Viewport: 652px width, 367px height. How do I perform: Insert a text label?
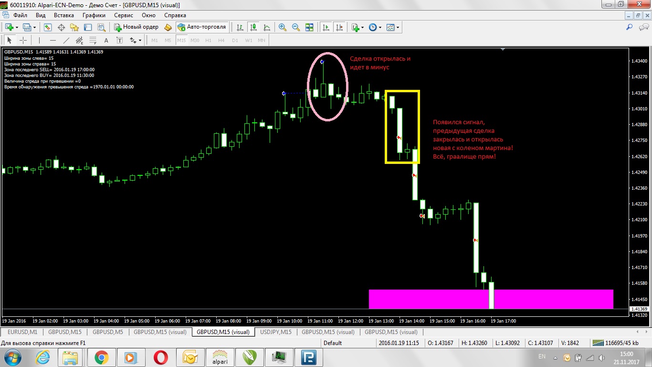click(119, 40)
